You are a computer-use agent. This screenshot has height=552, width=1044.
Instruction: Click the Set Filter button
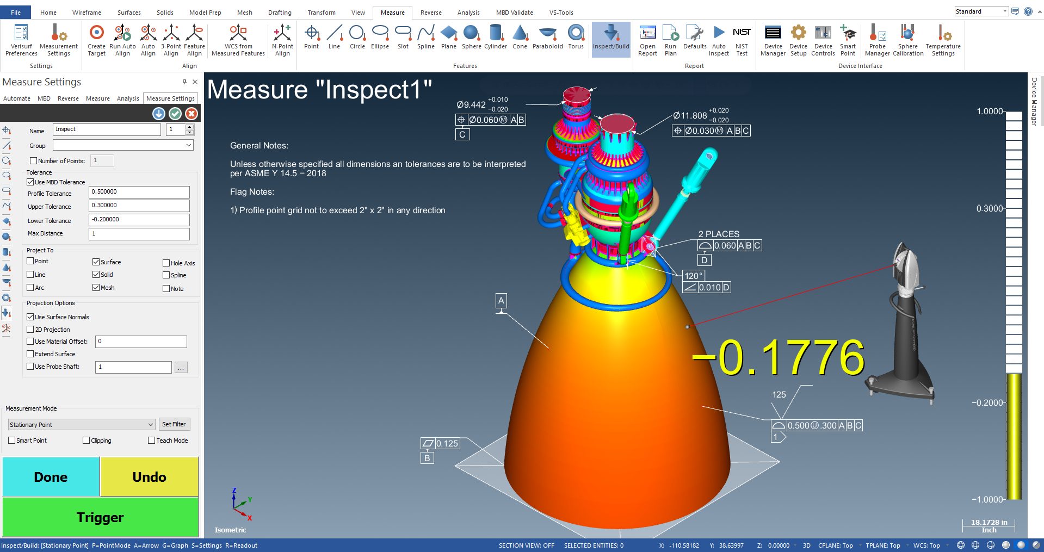[x=174, y=424]
